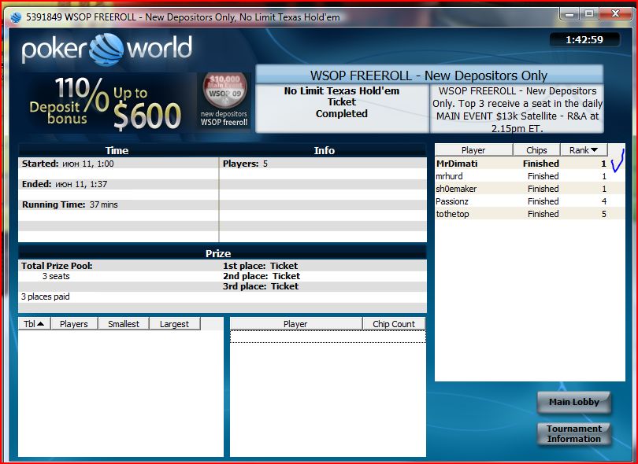Open the 110% deposit bonus banner
This screenshot has width=638, height=464.
(x=106, y=103)
